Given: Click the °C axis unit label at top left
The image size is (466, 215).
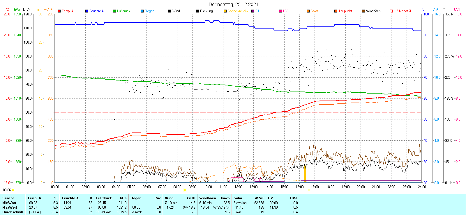Looking at the screenshot, I should point(7,10).
